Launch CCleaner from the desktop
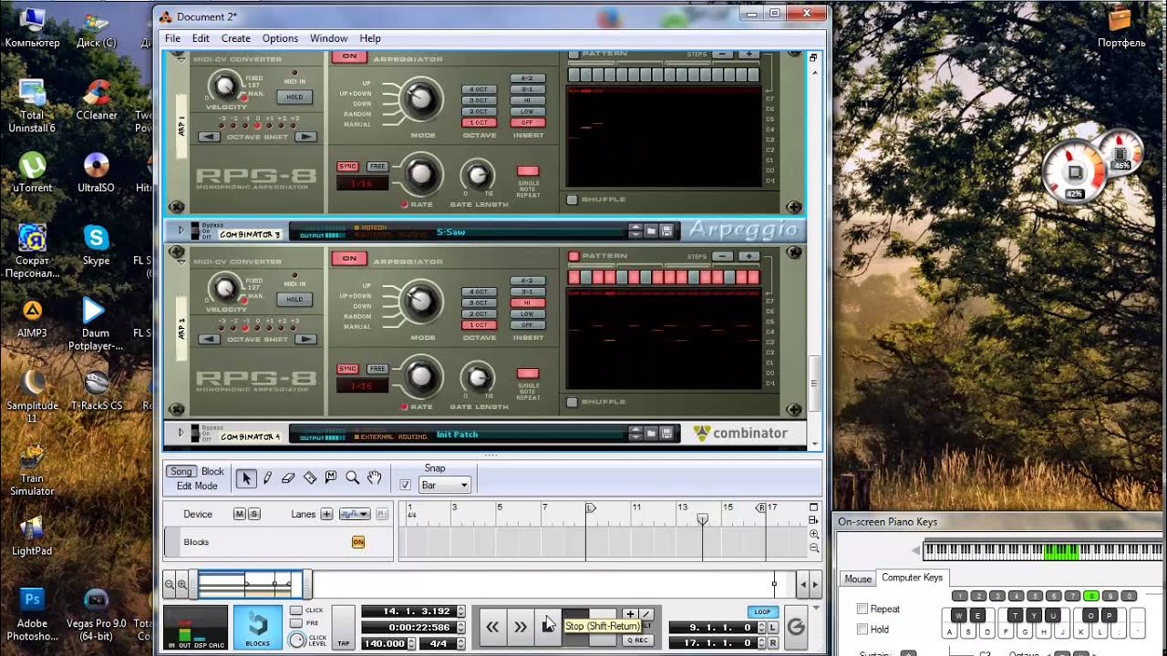1167x656 pixels. point(96,100)
